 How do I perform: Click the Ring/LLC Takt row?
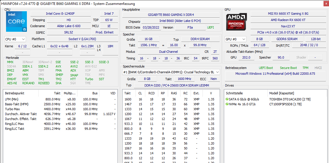(x=60, y=129)
